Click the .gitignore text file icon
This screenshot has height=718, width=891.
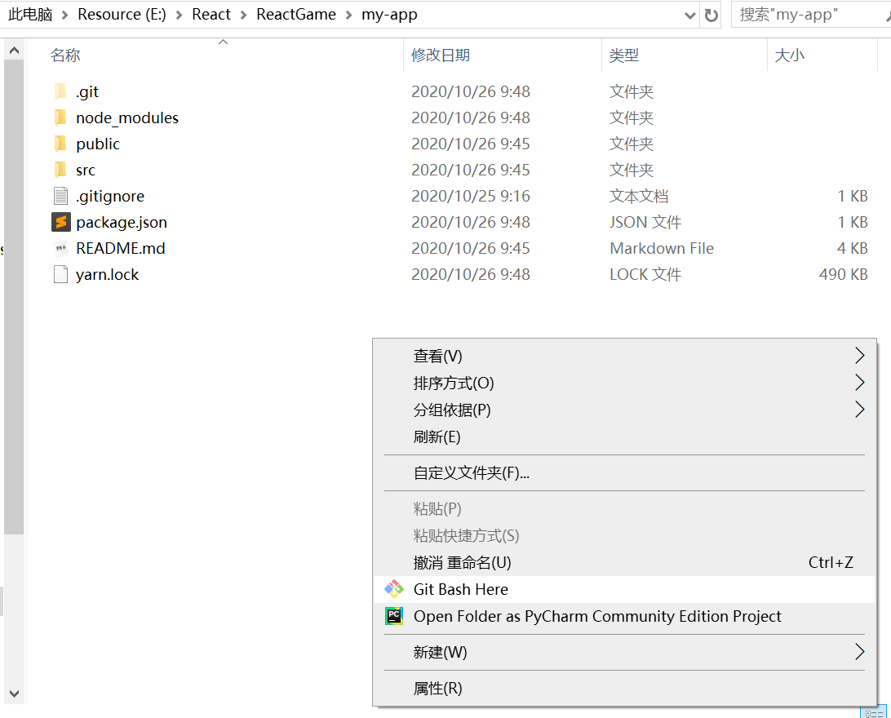(61, 196)
